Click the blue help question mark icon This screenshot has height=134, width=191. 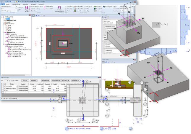19,2
